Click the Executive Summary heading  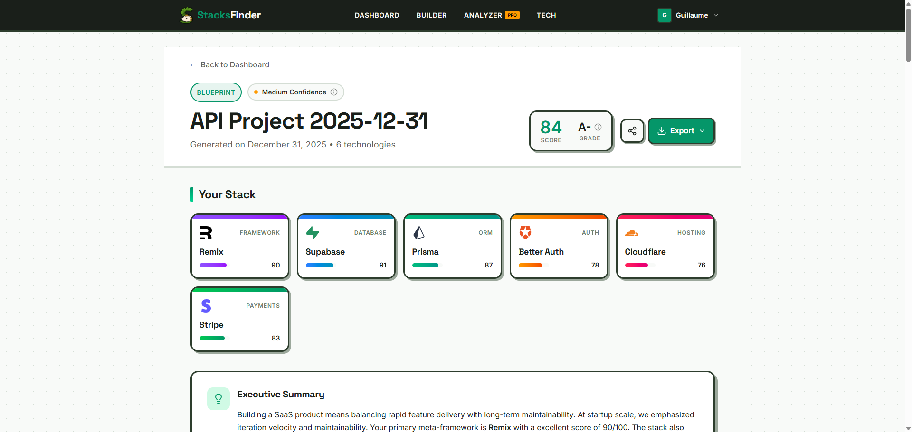point(281,395)
